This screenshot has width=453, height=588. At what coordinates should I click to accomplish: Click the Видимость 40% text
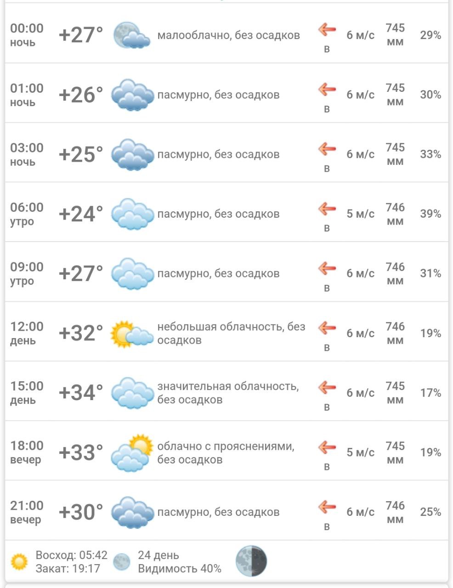[180, 569]
